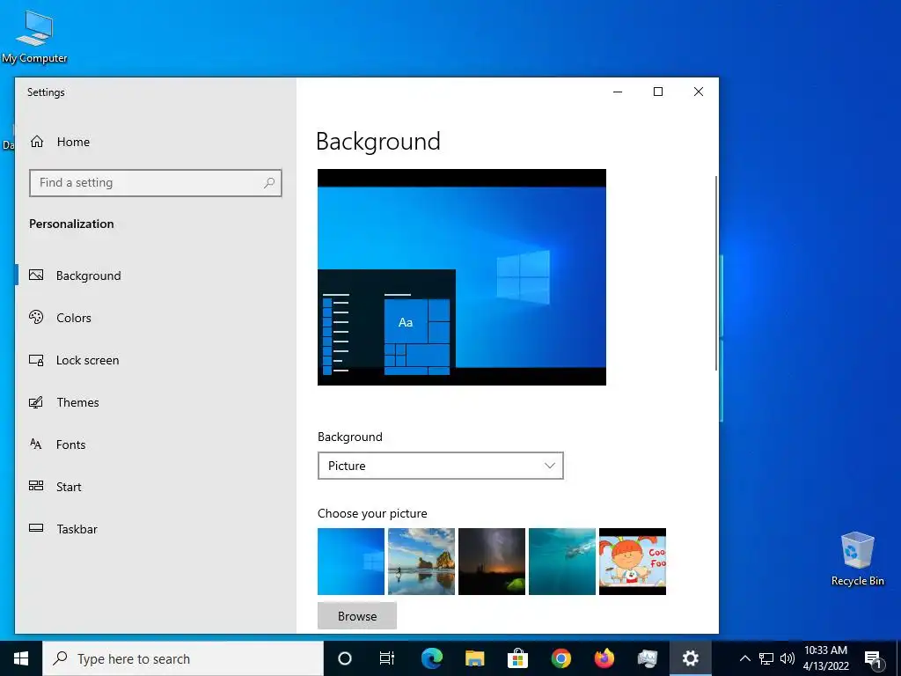
Task: Open the monitor app icon beside Firefox
Action: [647, 658]
